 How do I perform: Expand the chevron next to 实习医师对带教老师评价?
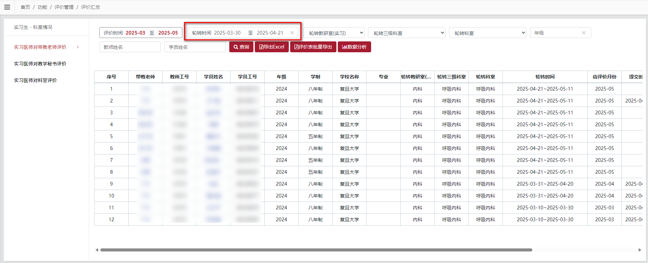[x=78, y=47]
